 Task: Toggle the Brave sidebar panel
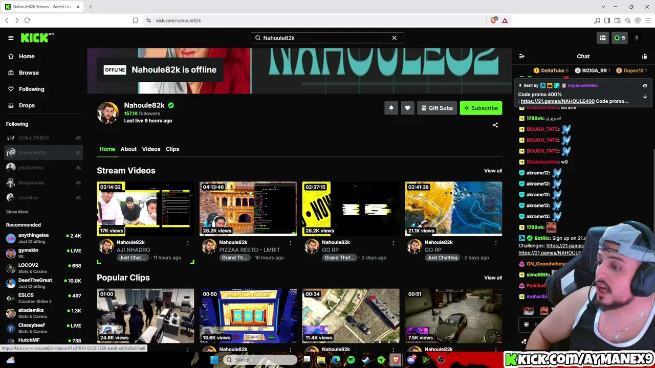(x=607, y=20)
